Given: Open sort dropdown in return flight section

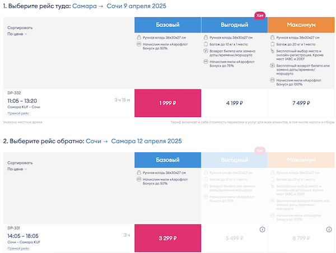Looking at the screenshot, I should click(x=17, y=168).
